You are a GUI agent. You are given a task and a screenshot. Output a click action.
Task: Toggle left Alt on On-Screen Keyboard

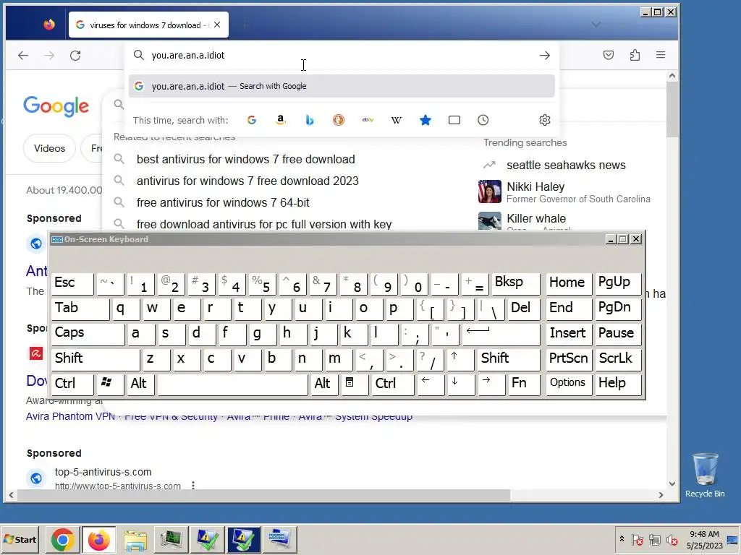[140, 384]
